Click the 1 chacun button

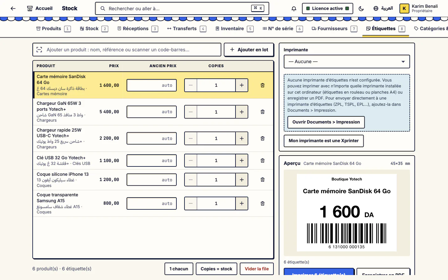(179, 269)
